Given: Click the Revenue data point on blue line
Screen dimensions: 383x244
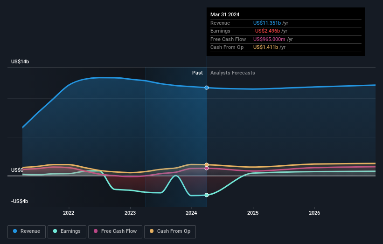Looking at the screenshot, I should (x=207, y=88).
